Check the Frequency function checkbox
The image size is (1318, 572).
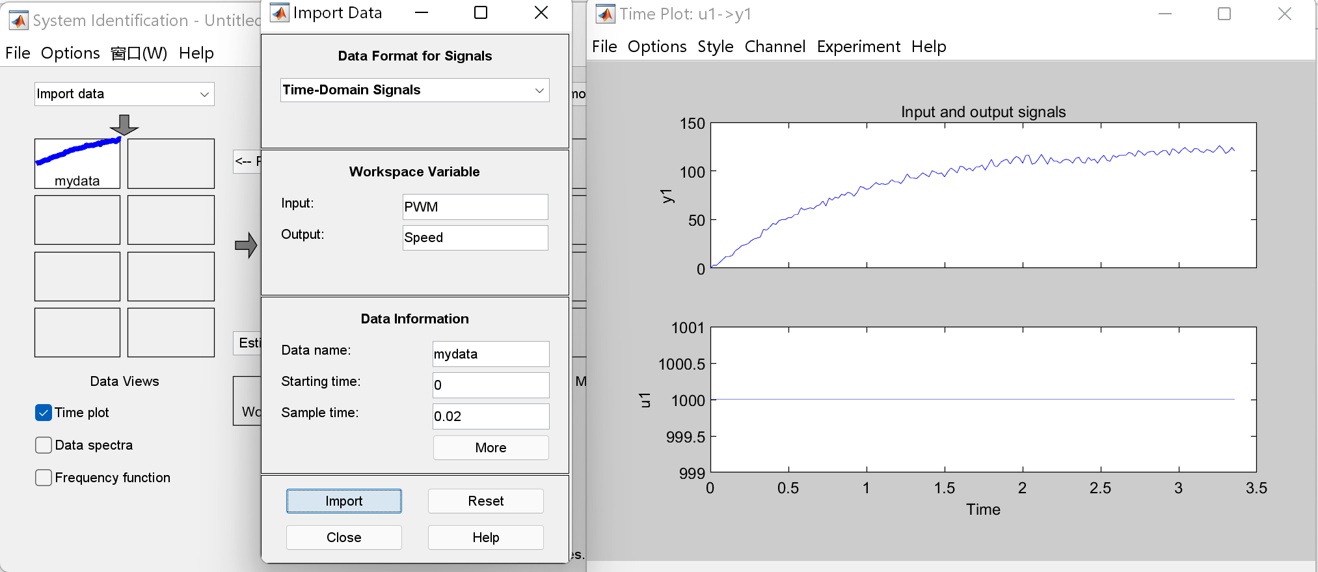44,478
